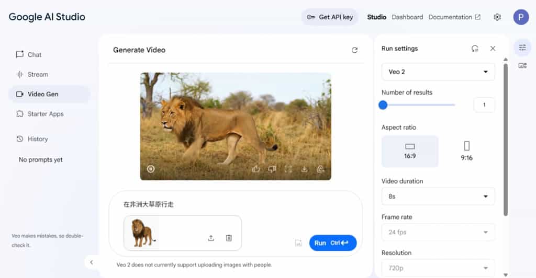The height and width of the screenshot is (278, 536).
Task: Toggle the run settings panel icon
Action: pyautogui.click(x=522, y=48)
